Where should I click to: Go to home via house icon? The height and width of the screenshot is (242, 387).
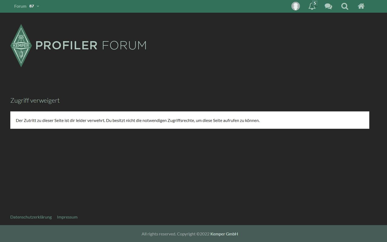click(361, 6)
